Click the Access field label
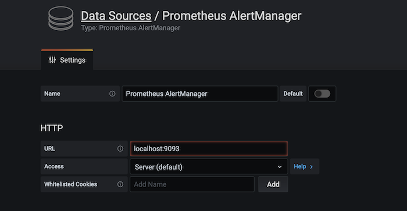407x211 pixels. 54,166
